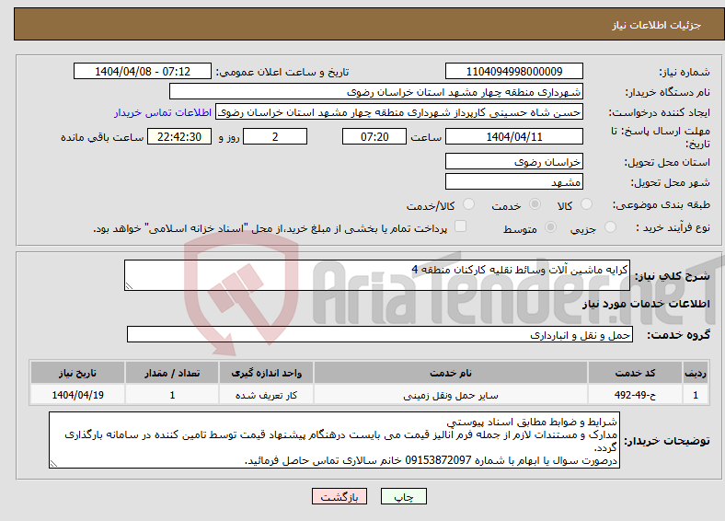Click the اطلاعات خدمات مورد نیاز heading

[x=646, y=304]
